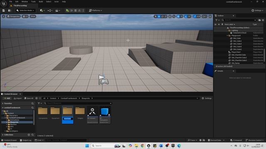The height and width of the screenshot is (149, 266).
Task: Collapse the Playground folder in Outliner
Action: click(x=227, y=36)
